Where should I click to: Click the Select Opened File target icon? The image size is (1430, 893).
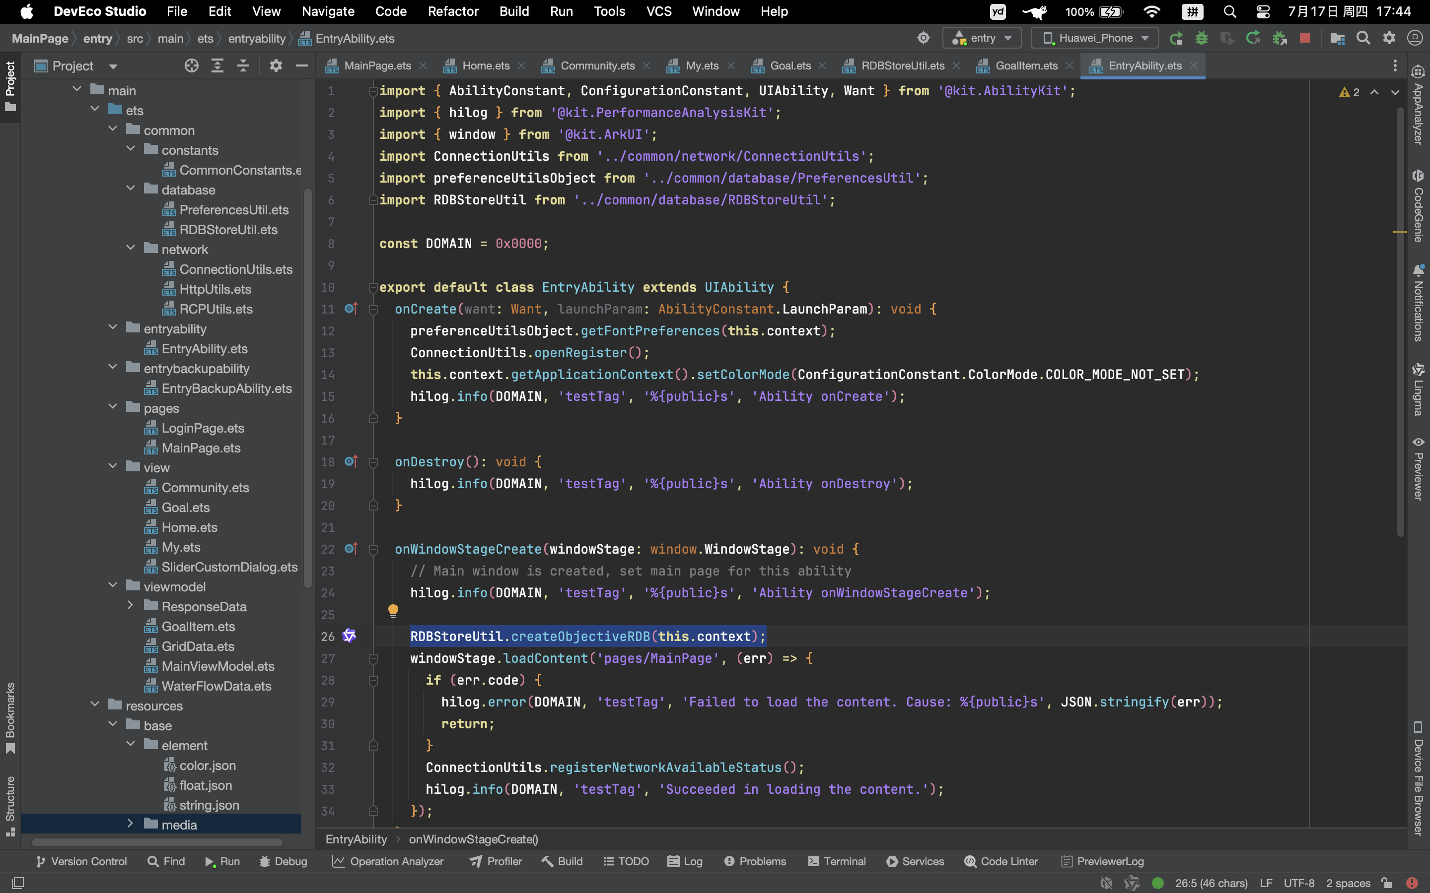[192, 65]
